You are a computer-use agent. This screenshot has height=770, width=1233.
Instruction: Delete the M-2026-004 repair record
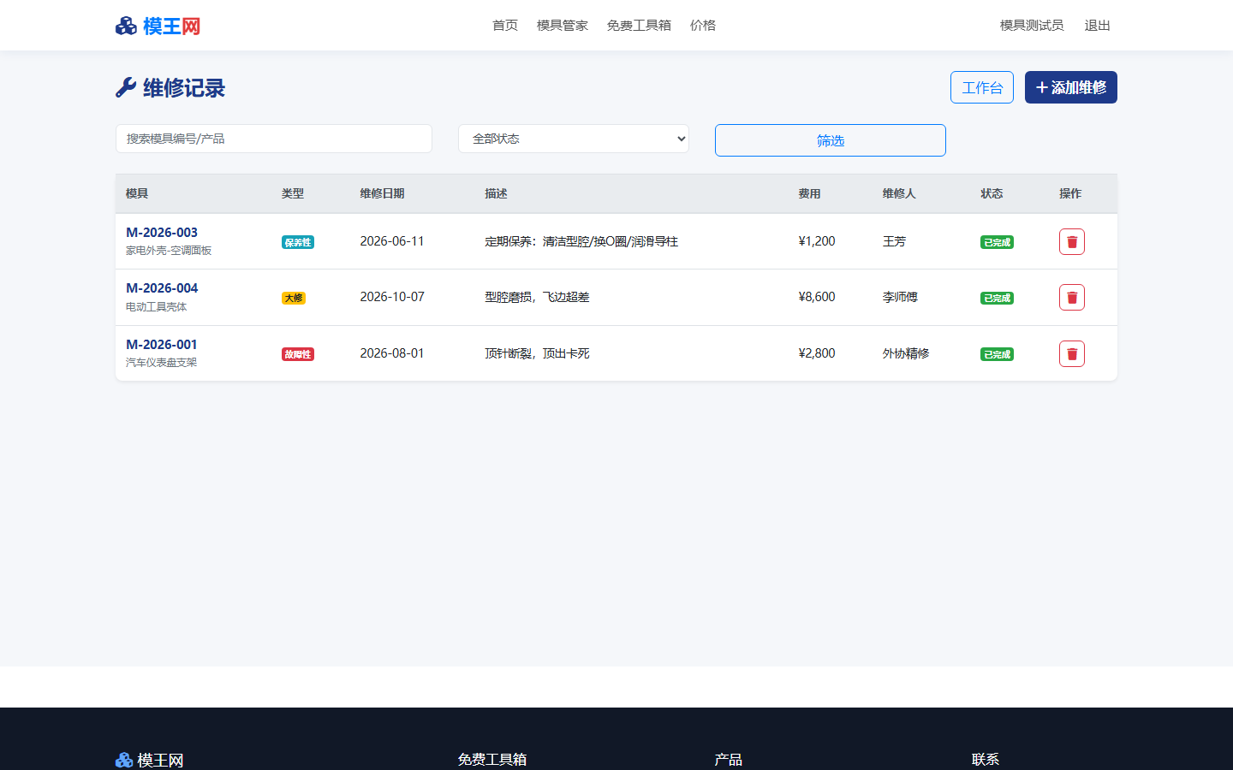click(x=1071, y=297)
